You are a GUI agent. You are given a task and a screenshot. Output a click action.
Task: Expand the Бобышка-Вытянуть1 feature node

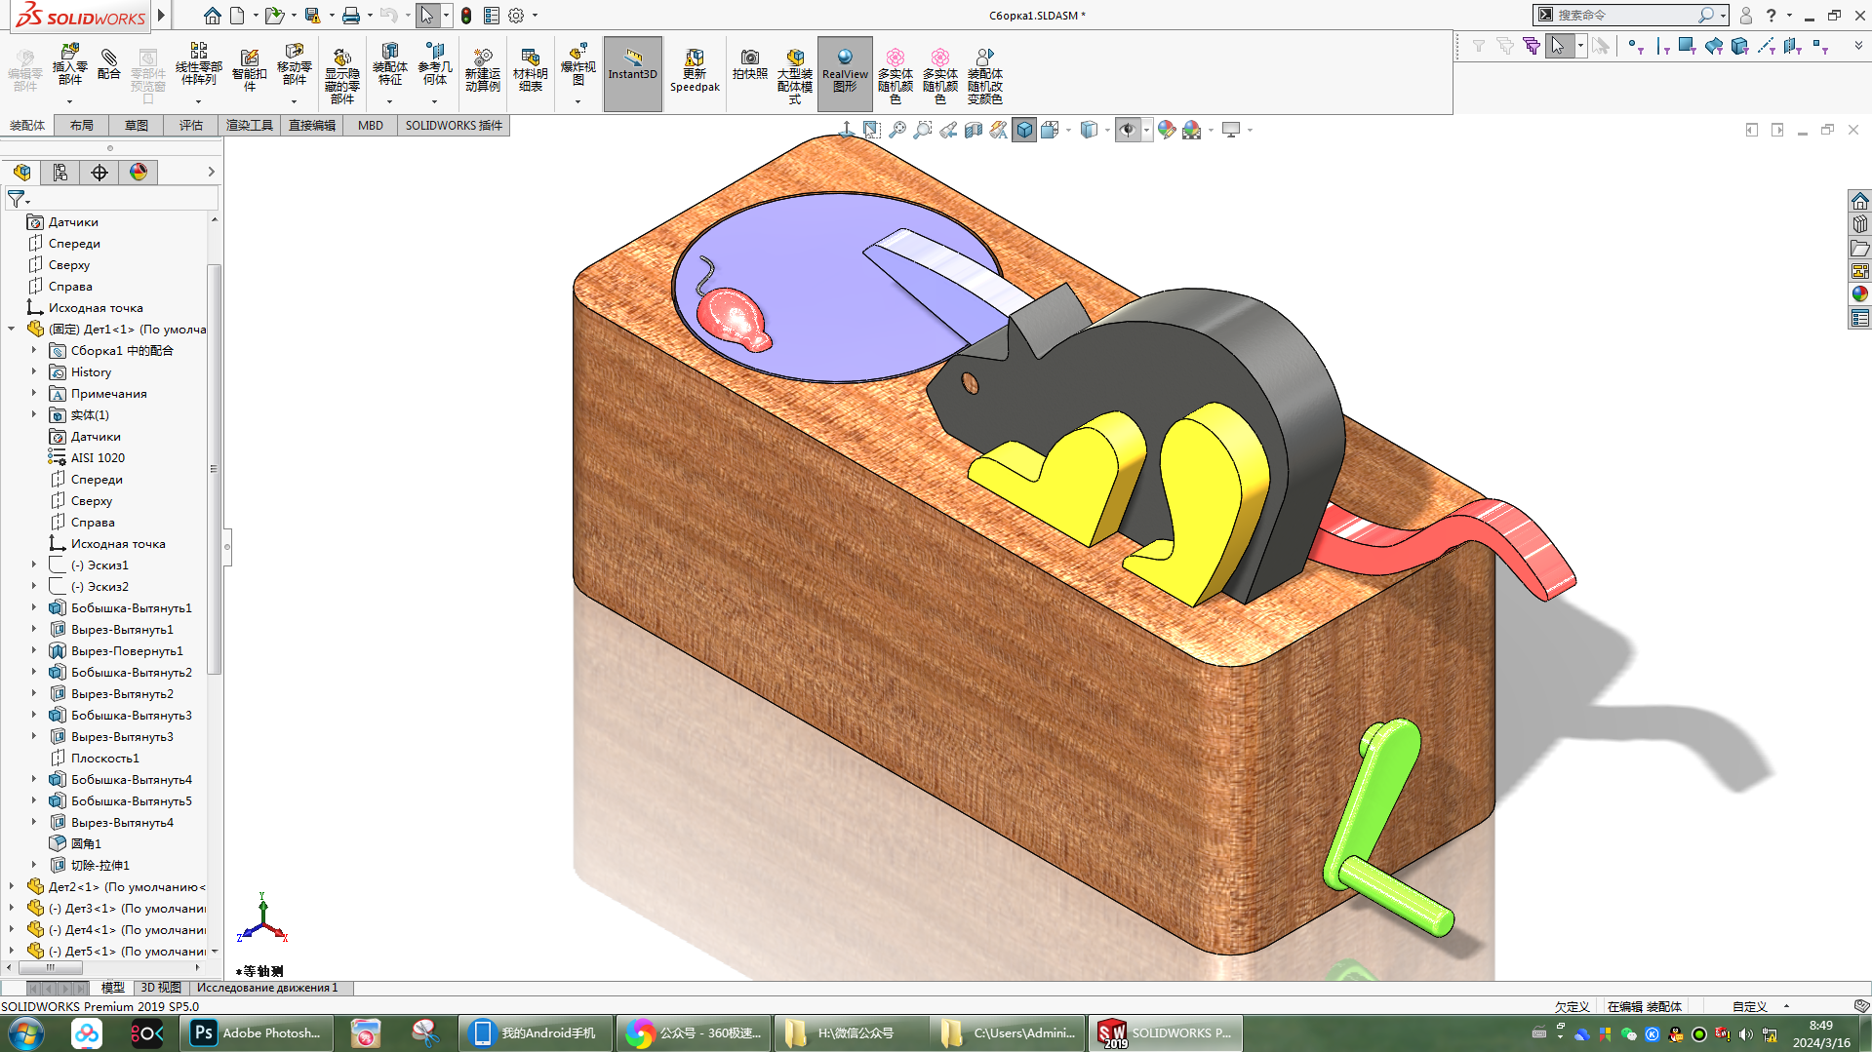point(34,607)
